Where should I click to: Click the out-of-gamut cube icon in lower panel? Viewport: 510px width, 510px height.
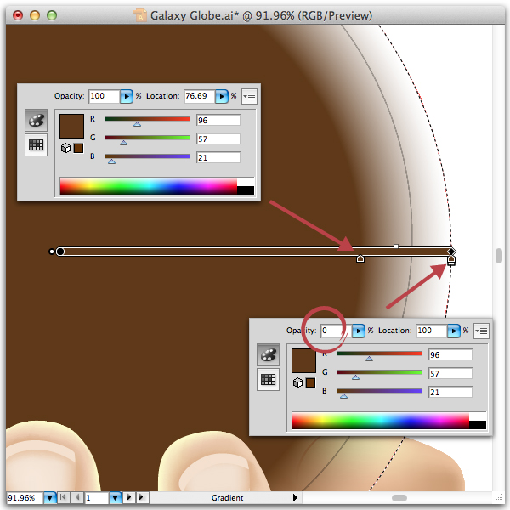pyautogui.click(x=297, y=382)
